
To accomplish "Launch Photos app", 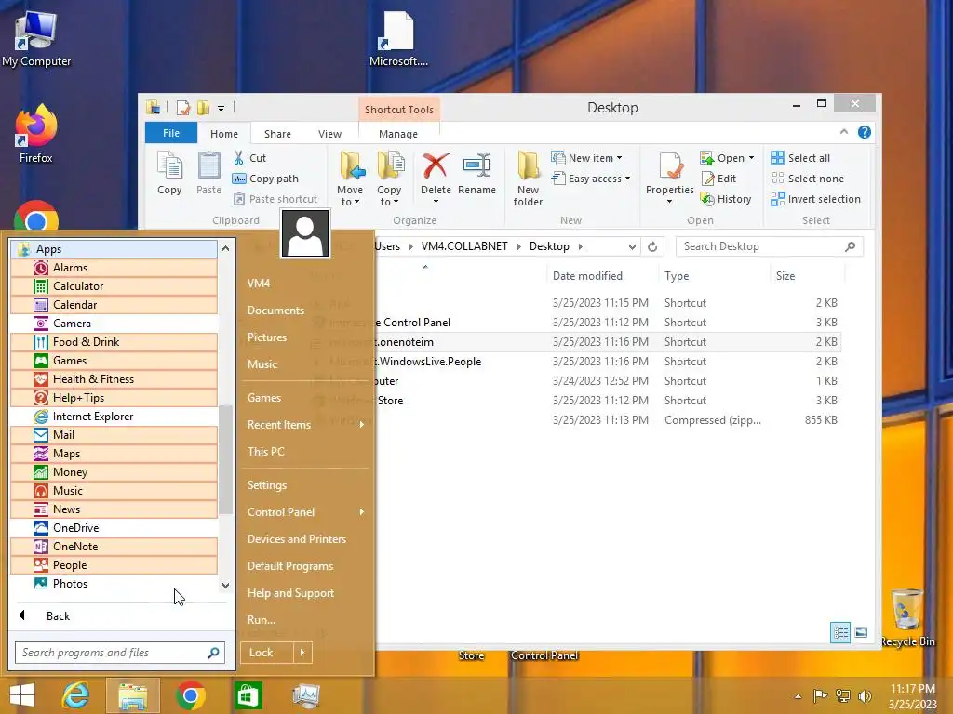I will pos(114,584).
